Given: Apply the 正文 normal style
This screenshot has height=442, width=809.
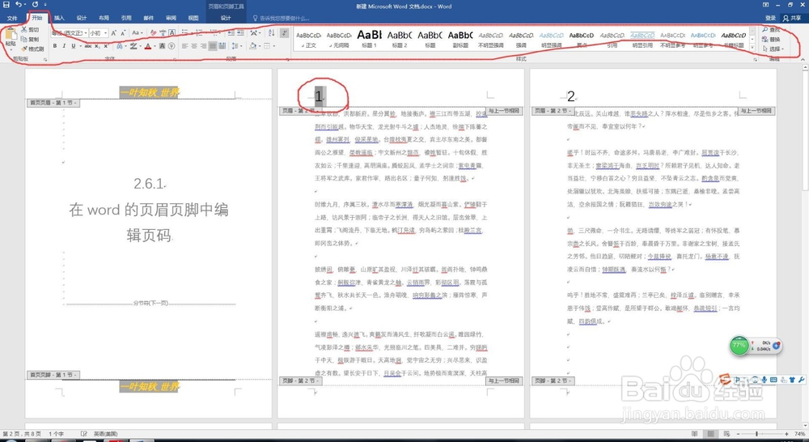Looking at the screenshot, I should point(308,40).
